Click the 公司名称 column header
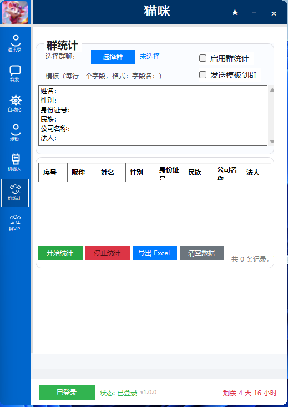 click(228, 172)
